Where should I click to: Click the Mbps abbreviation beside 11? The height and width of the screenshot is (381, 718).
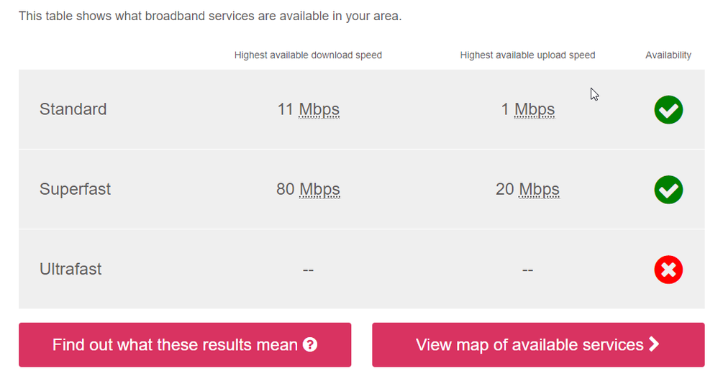(x=319, y=110)
